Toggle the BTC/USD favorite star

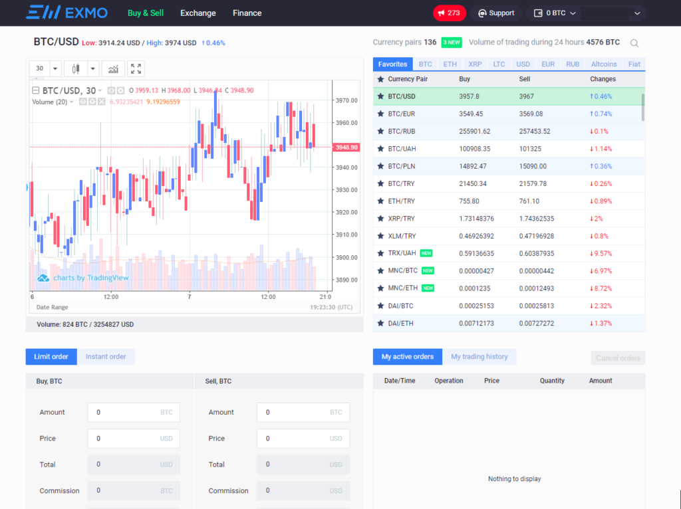coord(380,96)
